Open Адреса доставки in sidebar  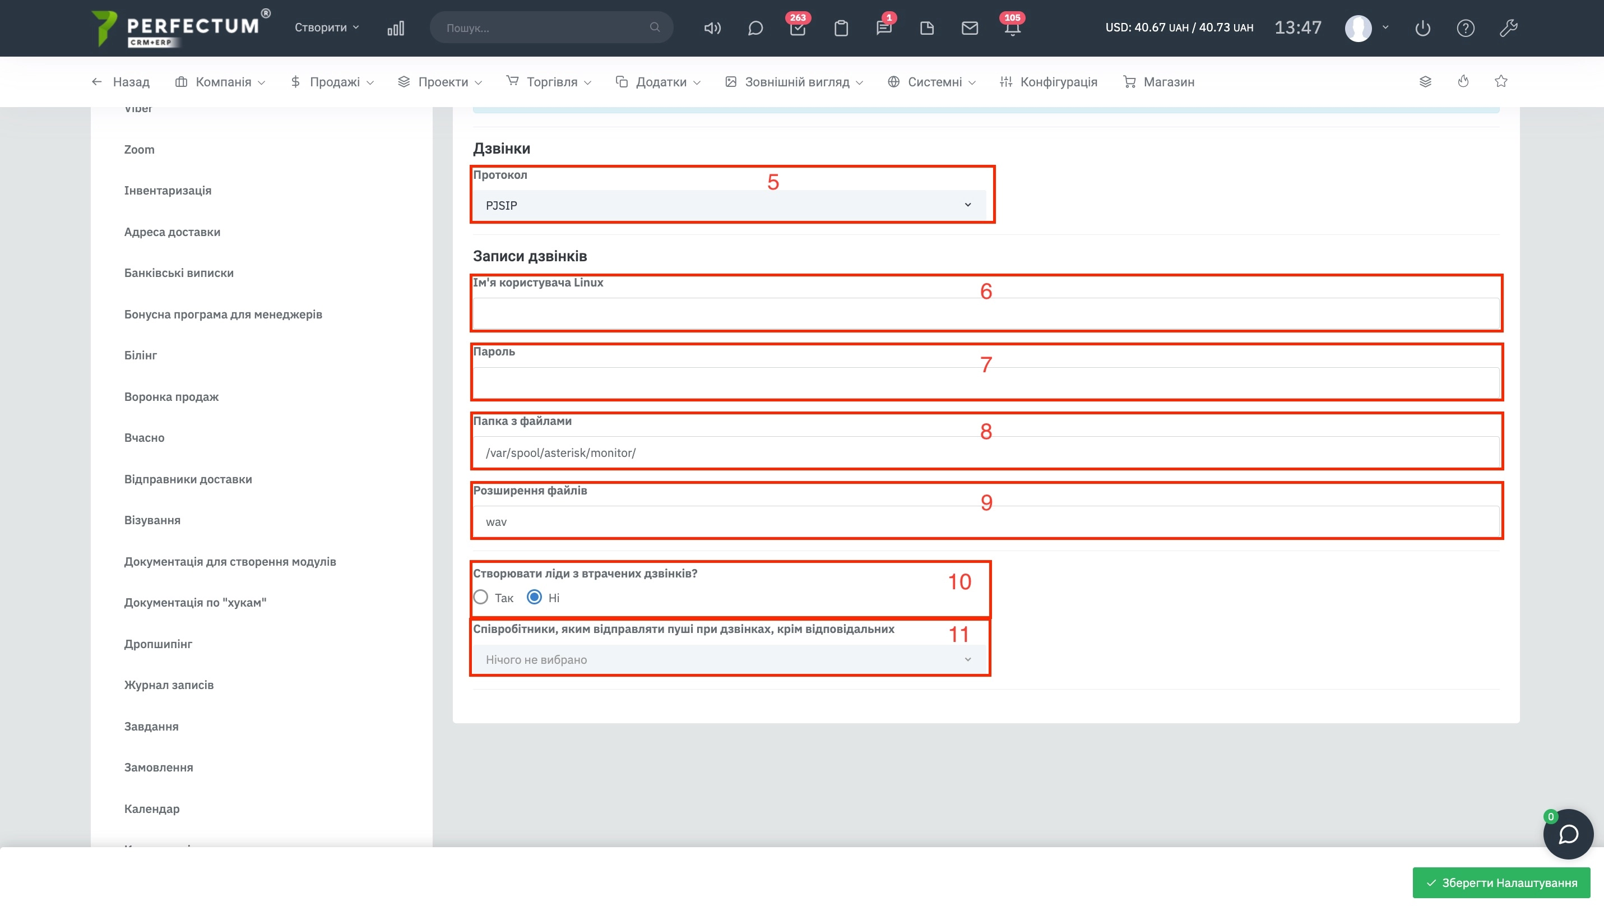(x=172, y=232)
